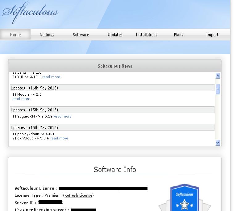Select the YUI -> 3.10.1 entry
This screenshot has height=211, width=237.
(x=27, y=77)
